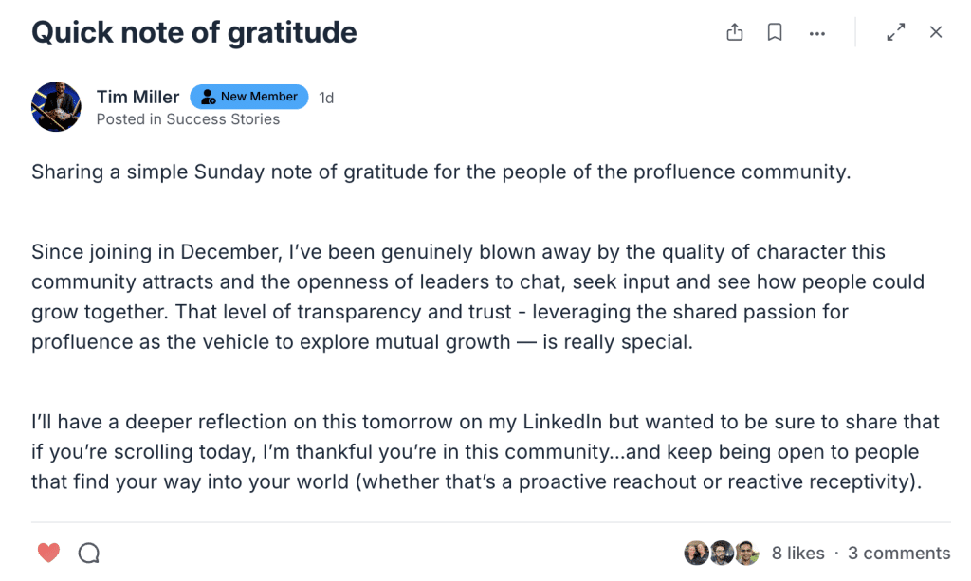The image size is (971, 581).
Task: Select the New Member badge
Action: click(x=249, y=97)
